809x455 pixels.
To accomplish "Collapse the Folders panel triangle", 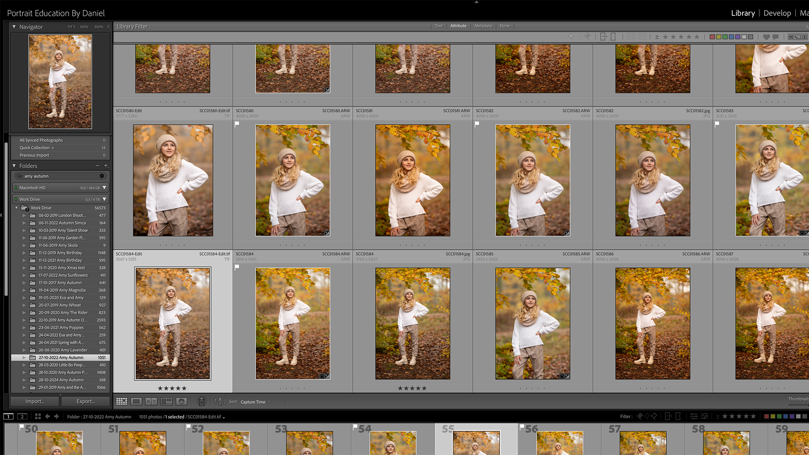I will click(x=14, y=166).
